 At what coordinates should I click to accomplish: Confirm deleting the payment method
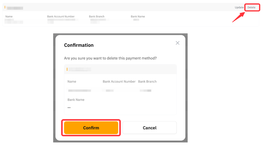click(x=91, y=128)
